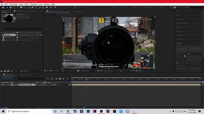Screen dimensions: 204x114
Task: Open Premiere Pro from the taskbar
Action: (x=95, y=111)
